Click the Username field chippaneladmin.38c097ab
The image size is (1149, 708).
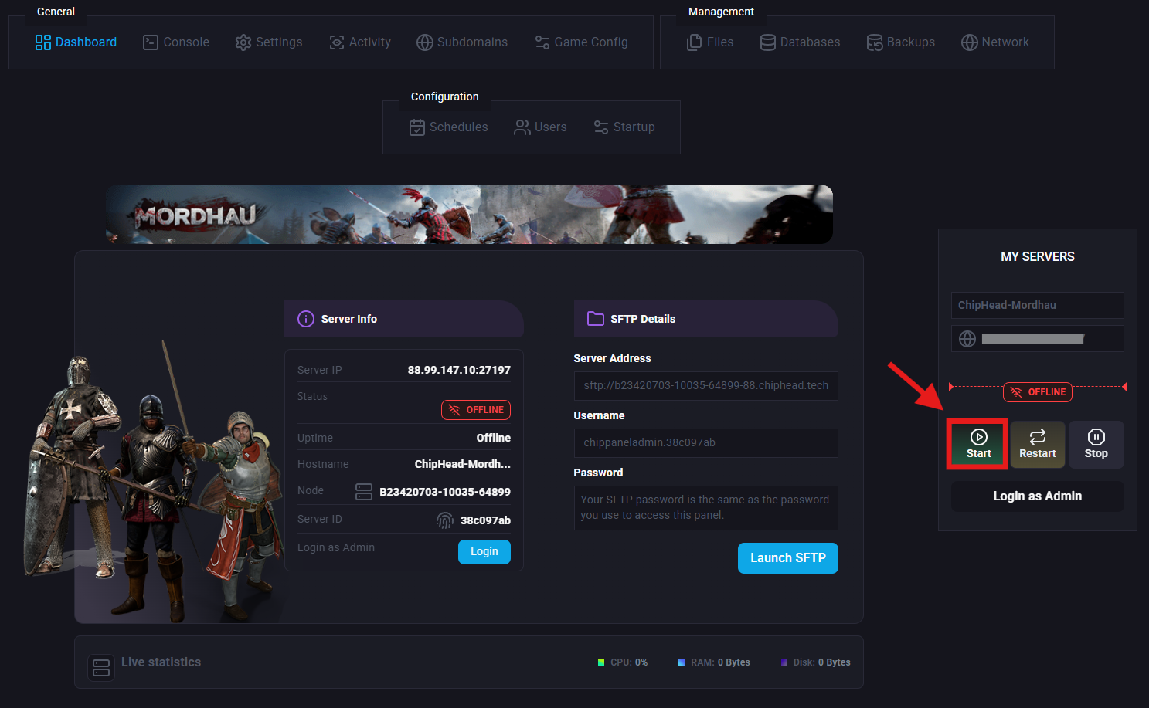[x=706, y=443]
